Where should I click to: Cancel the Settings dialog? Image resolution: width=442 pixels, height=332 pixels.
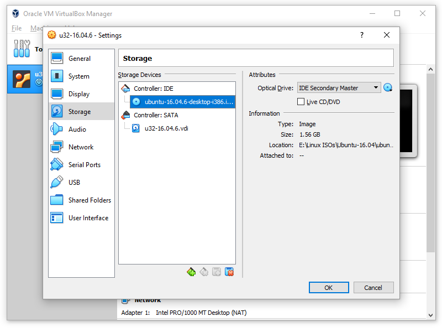click(373, 287)
